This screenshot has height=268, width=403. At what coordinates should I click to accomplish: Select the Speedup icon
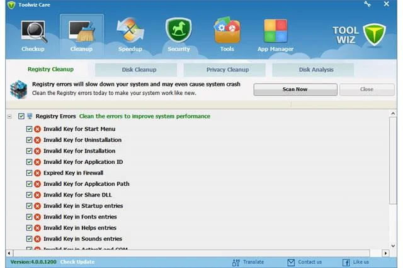(x=130, y=30)
